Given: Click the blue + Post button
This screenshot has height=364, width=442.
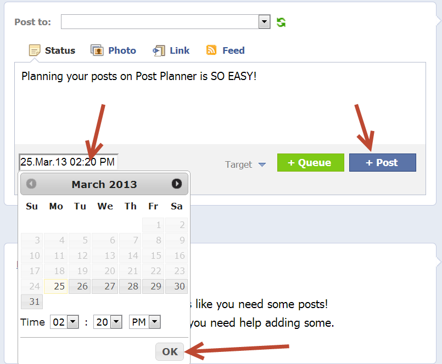Looking at the screenshot, I should (382, 163).
